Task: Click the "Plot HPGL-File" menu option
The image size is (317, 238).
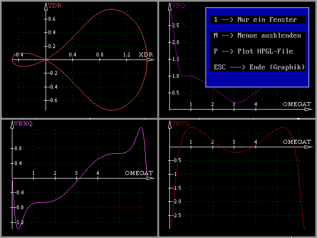Action: [253, 51]
